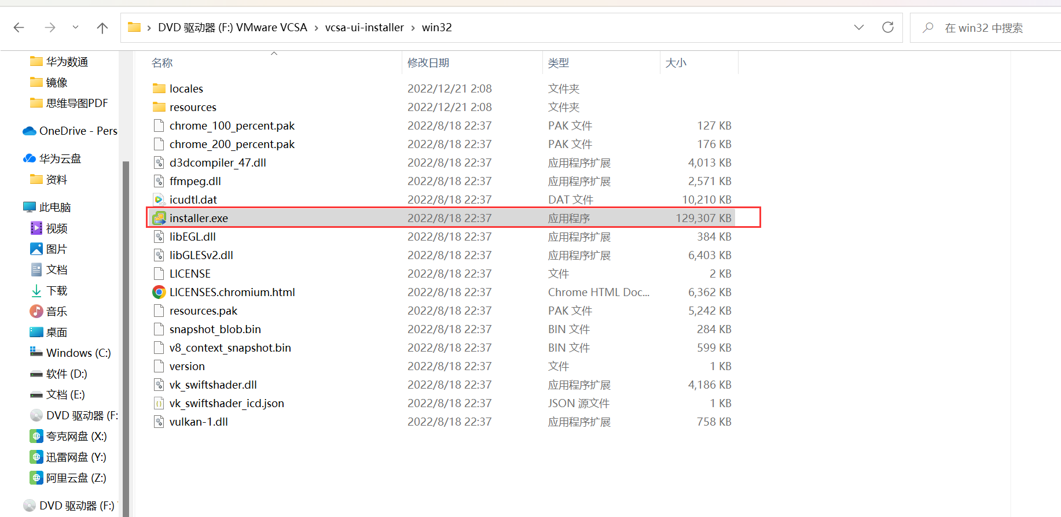
Task: Select the resources.pak file name
Action: pyautogui.click(x=203, y=311)
